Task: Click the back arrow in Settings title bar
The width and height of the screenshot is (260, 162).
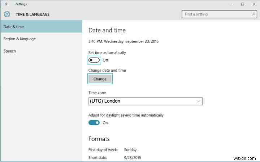Action: pos(6,4)
